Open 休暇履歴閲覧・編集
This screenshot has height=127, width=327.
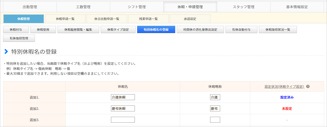point(78,30)
